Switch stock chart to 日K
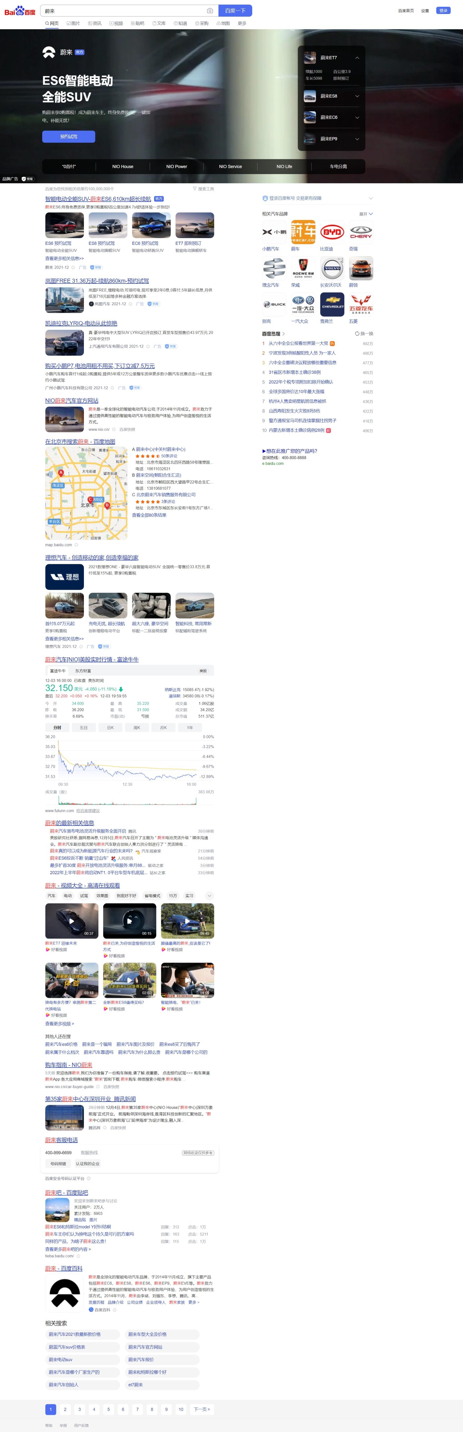Viewport: 463px width, 1432px height. 110,728
